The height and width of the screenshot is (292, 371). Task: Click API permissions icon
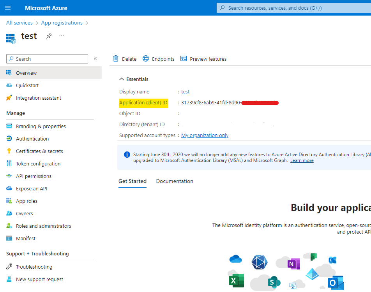point(9,176)
